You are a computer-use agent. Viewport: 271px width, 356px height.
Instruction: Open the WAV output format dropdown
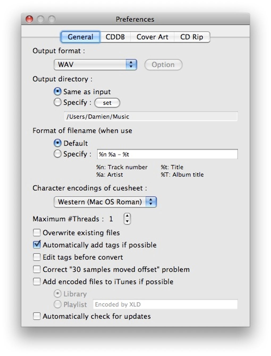[x=95, y=65]
